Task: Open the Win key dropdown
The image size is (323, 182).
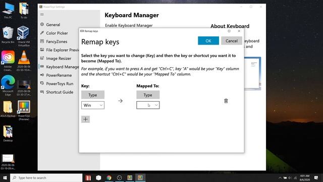Action: click(x=93, y=105)
